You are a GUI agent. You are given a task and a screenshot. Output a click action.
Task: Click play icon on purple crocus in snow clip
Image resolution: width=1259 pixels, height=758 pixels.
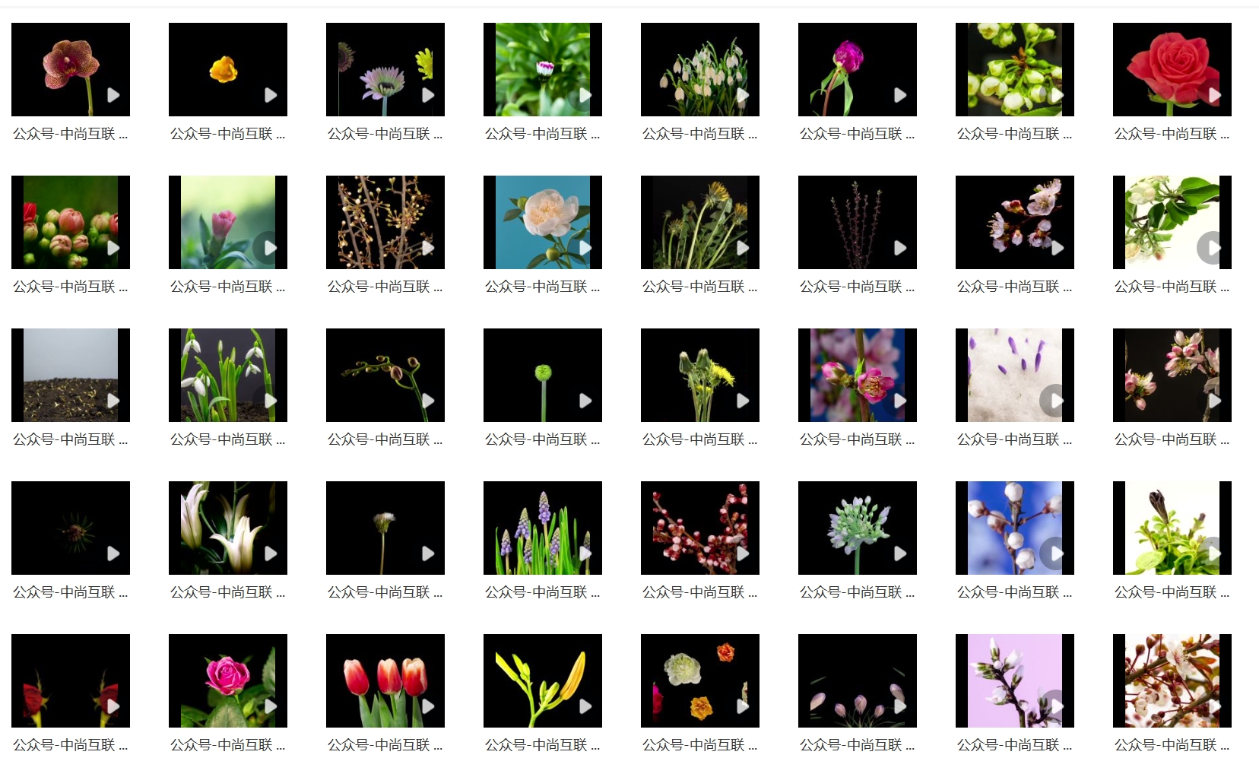tap(1058, 401)
